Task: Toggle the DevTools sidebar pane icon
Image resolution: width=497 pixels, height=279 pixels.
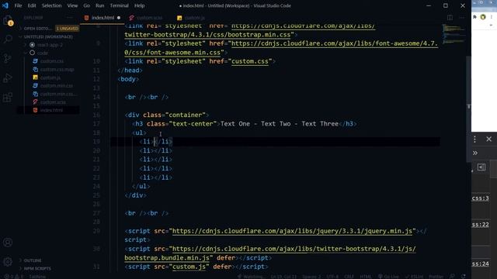Action: pos(481,167)
